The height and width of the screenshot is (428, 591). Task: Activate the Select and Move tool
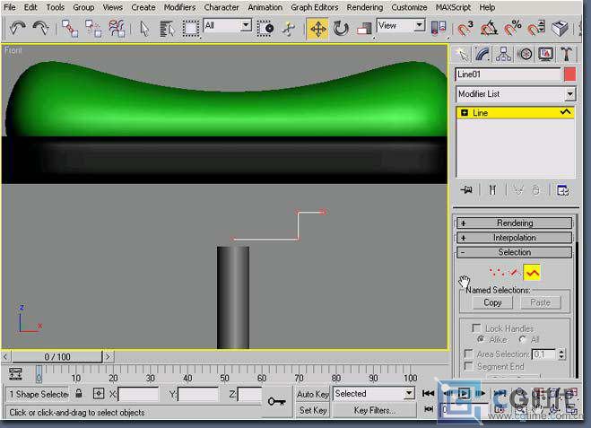pos(317,29)
